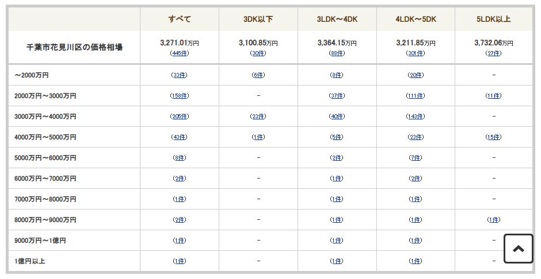Viewport: 541px width, 279px height.
Task: Open the 27件 link under 5LDK以上
Action: coord(493,53)
